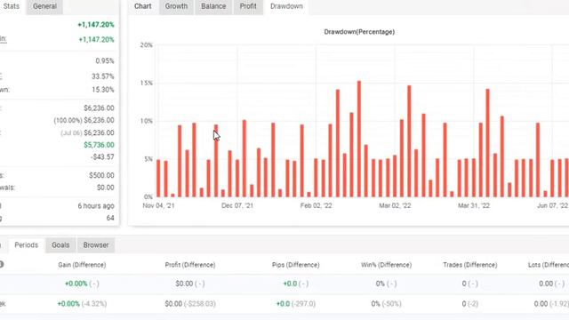Click the -$43.57 value

coord(102,157)
